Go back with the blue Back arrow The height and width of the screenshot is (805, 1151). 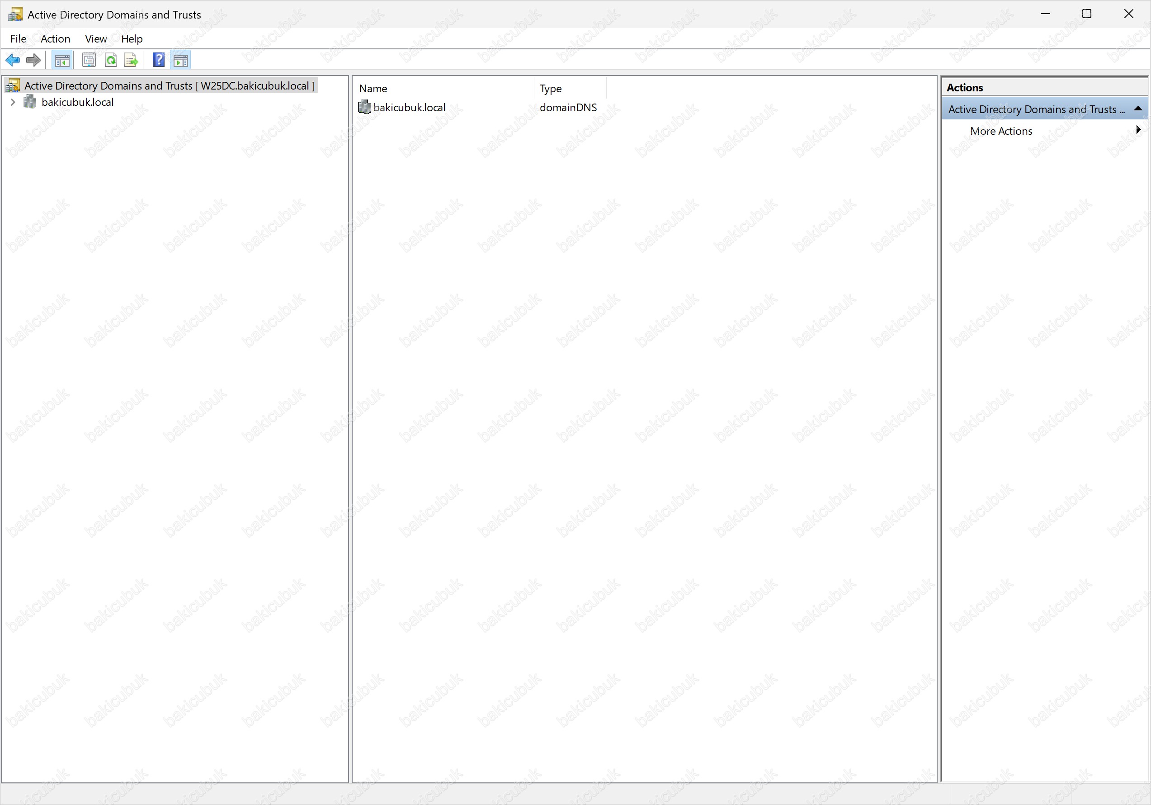(x=13, y=61)
